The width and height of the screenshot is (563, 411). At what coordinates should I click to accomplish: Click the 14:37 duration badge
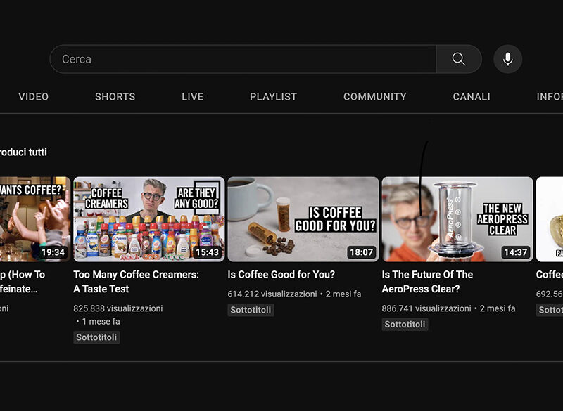pos(516,252)
